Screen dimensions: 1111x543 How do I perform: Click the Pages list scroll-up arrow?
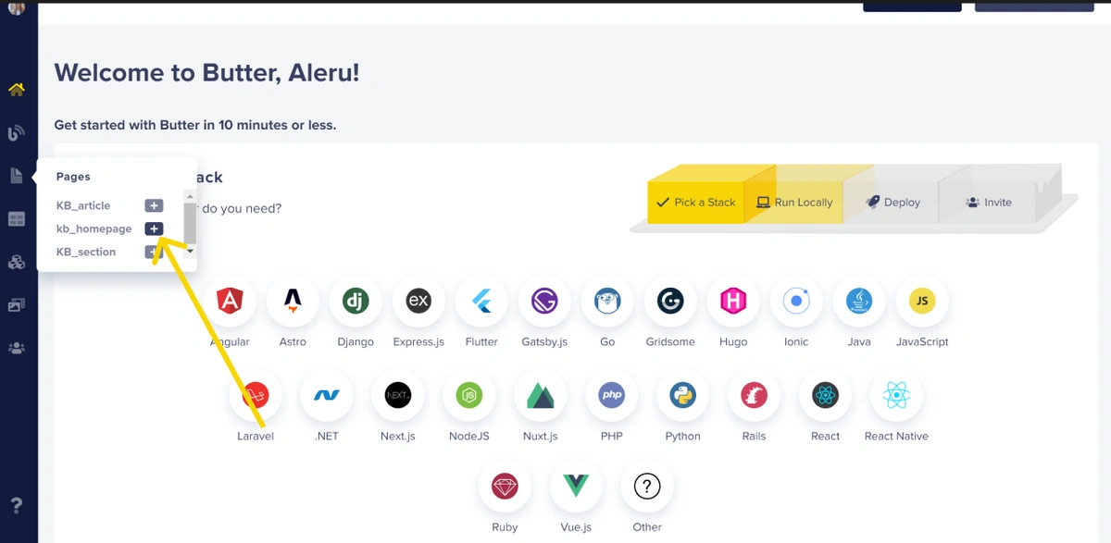tap(190, 195)
